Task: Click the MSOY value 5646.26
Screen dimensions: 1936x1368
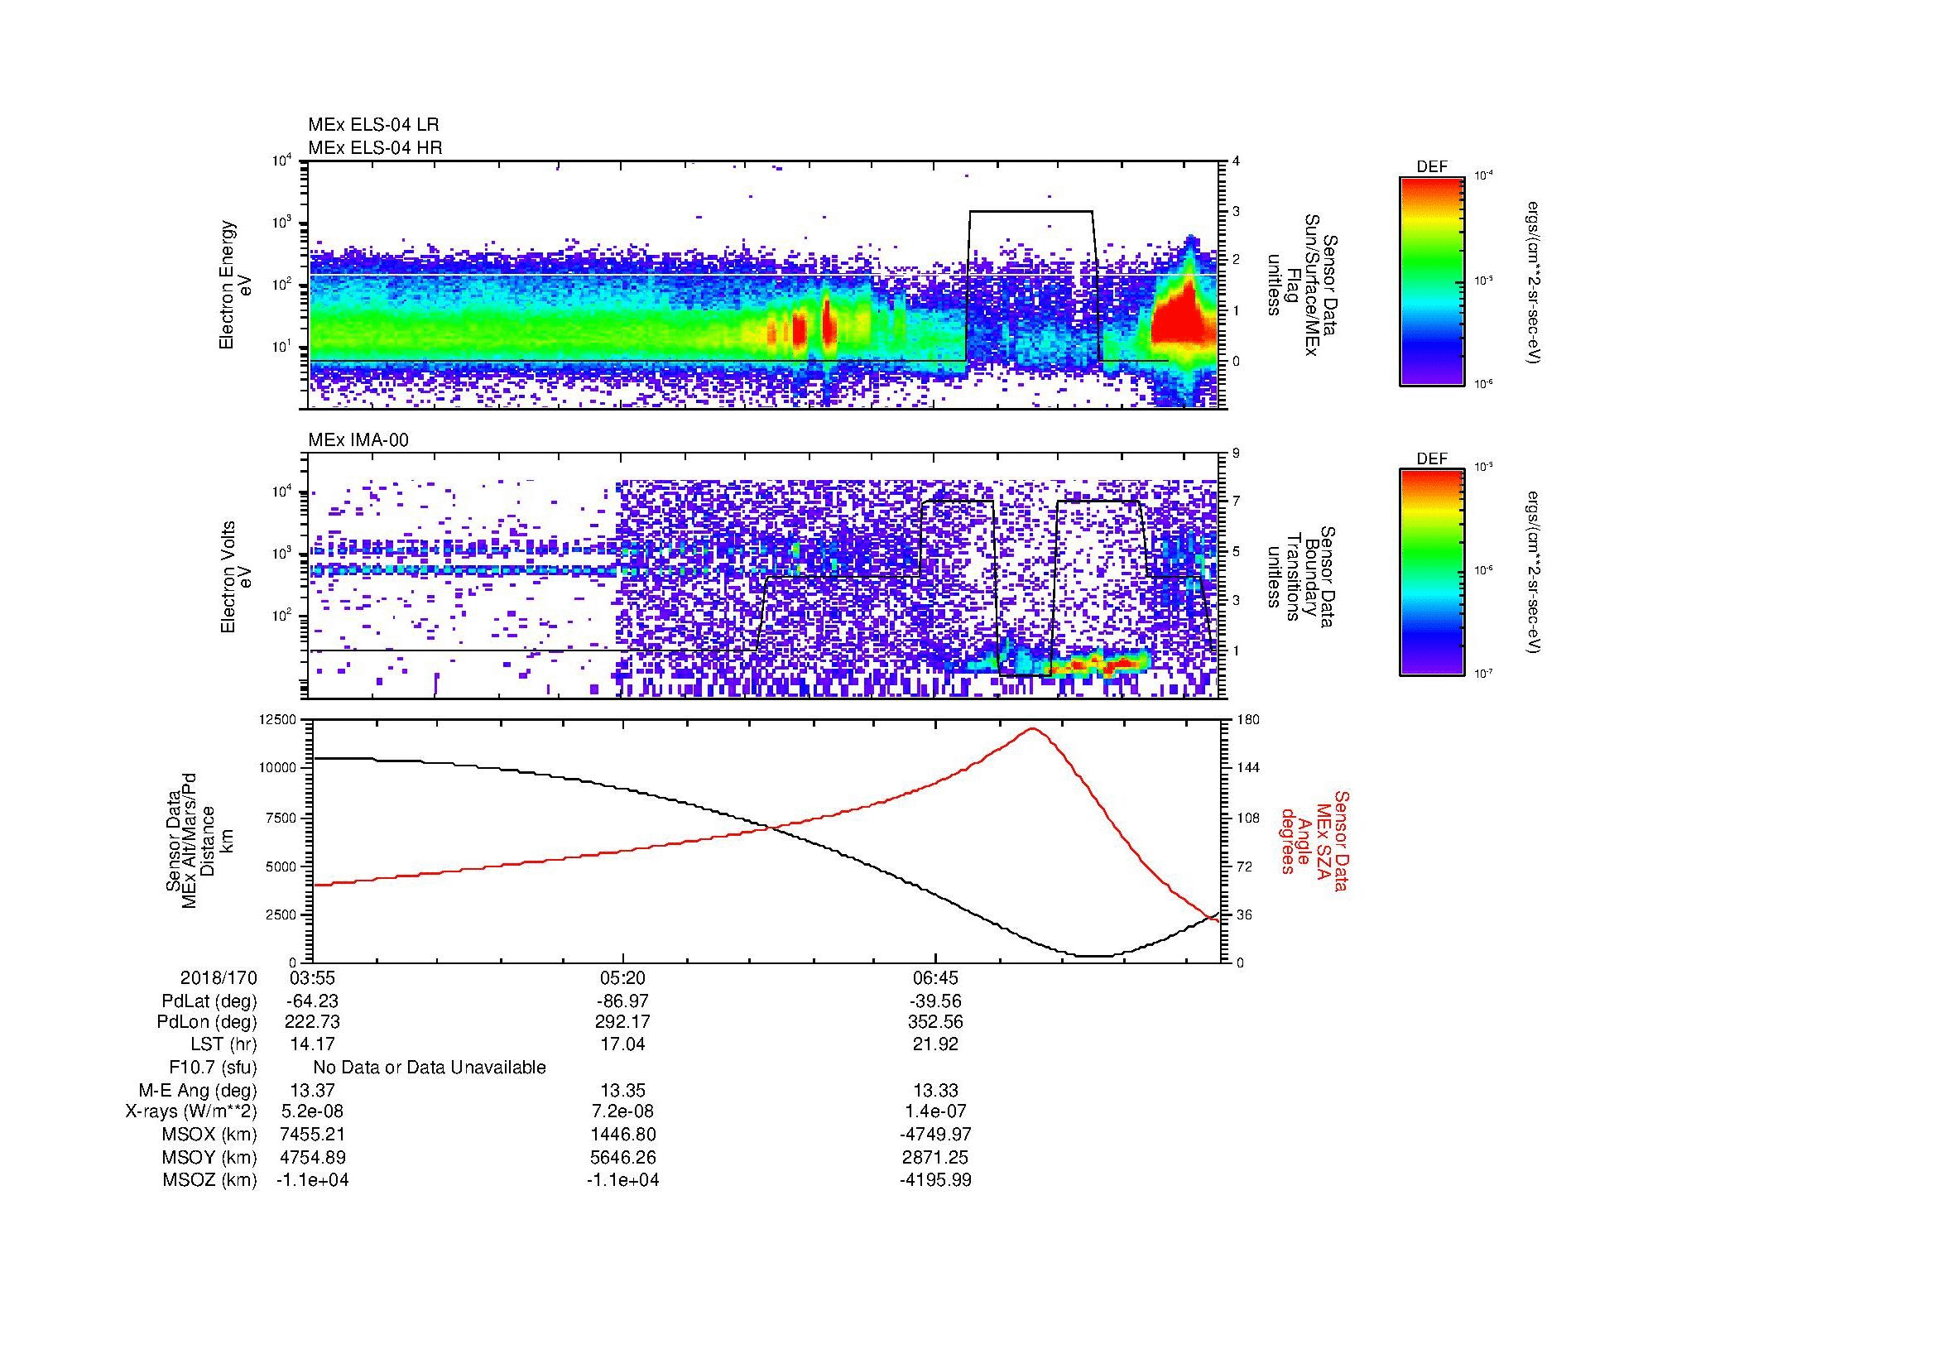Action: 623,1158
